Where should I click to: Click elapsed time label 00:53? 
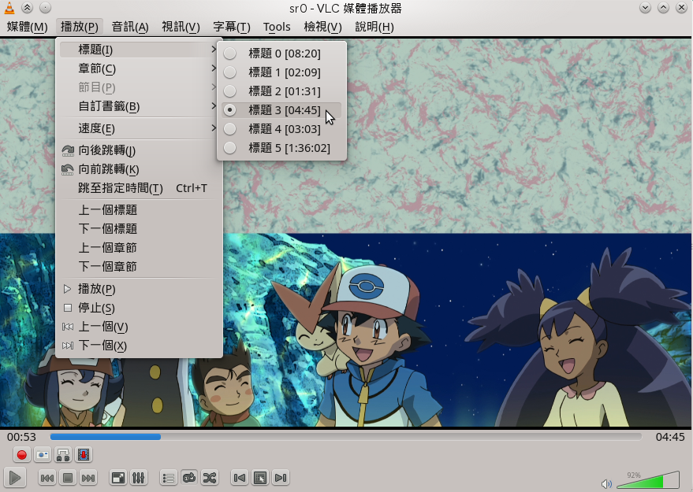pos(21,437)
